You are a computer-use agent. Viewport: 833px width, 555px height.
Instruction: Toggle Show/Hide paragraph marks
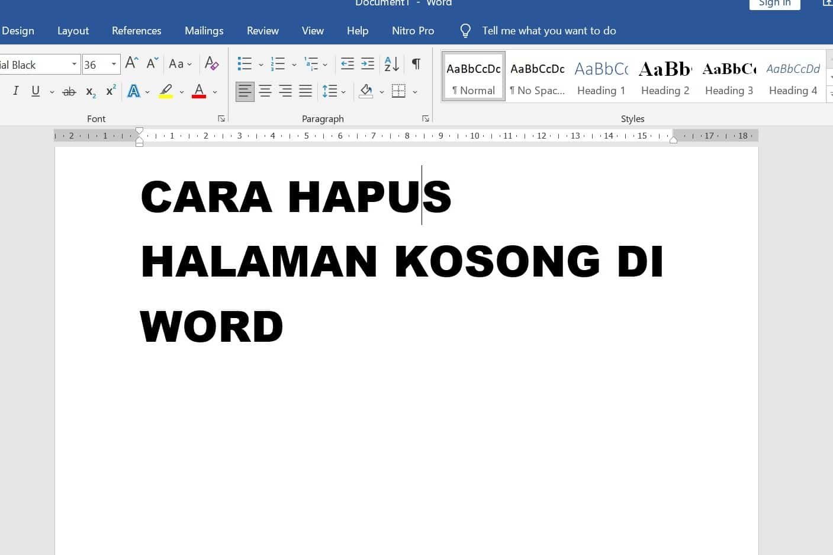pos(416,64)
